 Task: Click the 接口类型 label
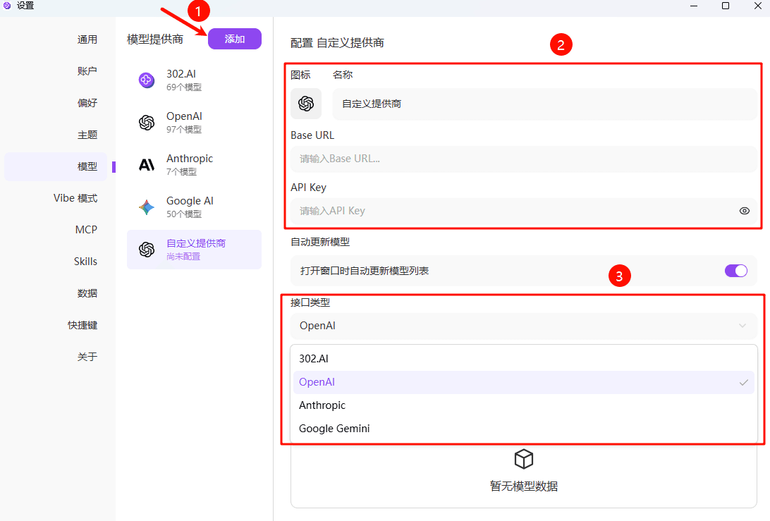click(310, 302)
